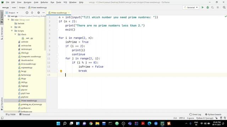Start debugging with the bug icon
The height and width of the screenshot is (127, 227).
pyautogui.click(x=207, y=7)
